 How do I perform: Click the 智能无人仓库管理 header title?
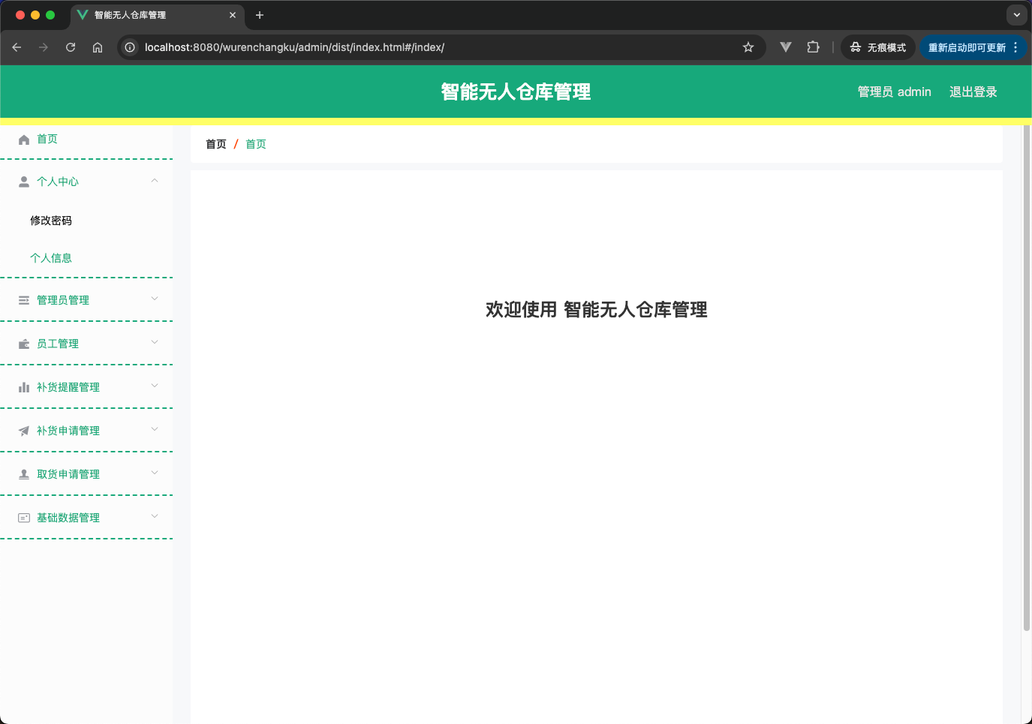516,92
